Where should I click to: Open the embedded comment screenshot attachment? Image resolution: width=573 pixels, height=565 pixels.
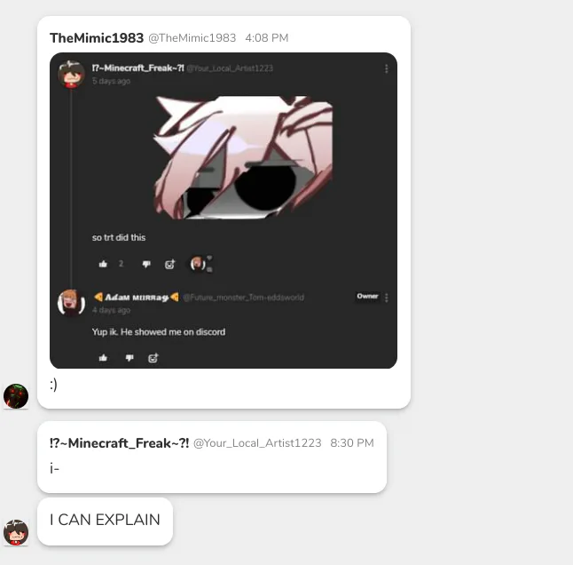[224, 211]
